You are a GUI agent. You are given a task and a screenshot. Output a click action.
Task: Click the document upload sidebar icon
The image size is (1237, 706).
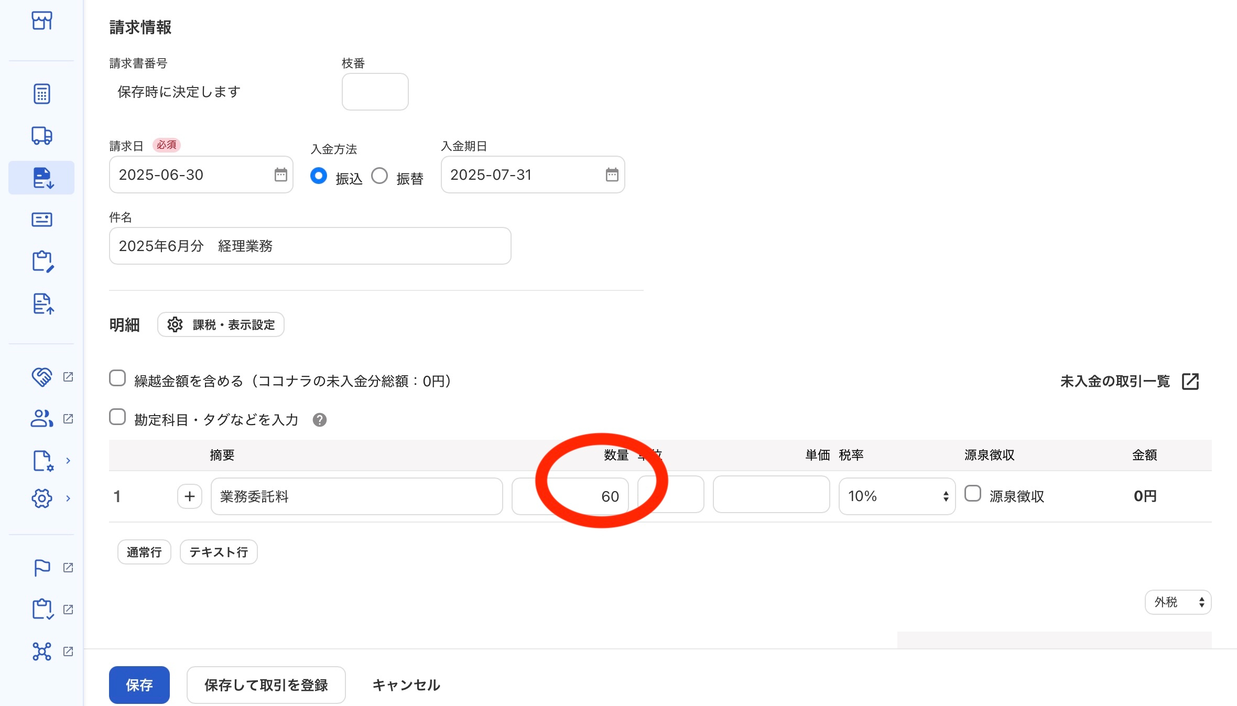[42, 303]
